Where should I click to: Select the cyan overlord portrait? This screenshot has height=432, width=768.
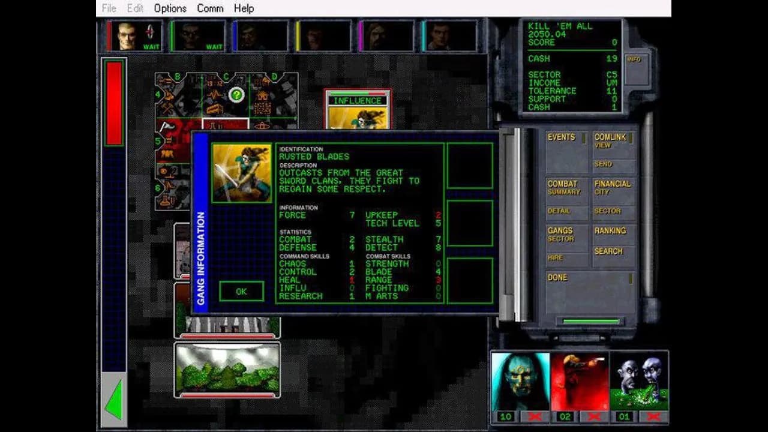point(449,36)
